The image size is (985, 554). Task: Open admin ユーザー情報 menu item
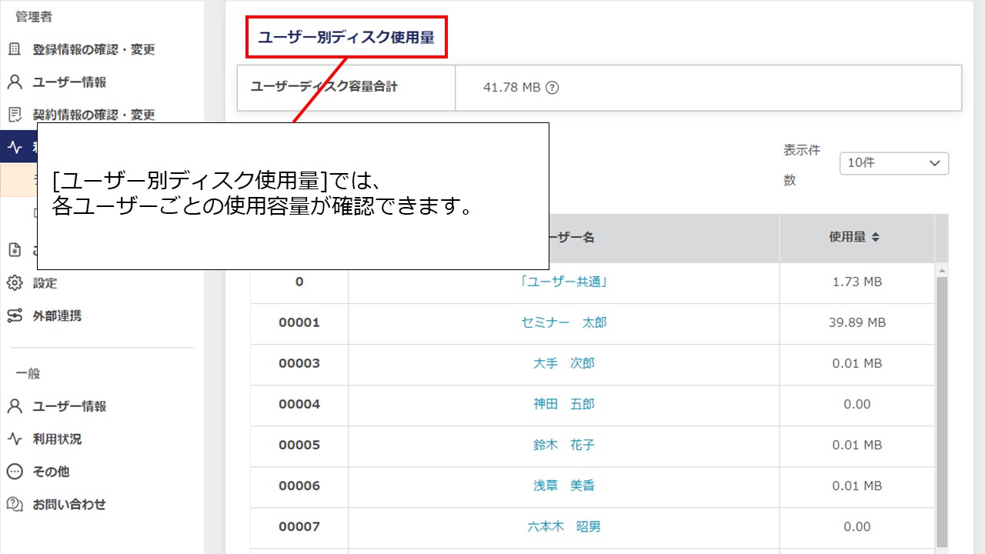pos(69,82)
